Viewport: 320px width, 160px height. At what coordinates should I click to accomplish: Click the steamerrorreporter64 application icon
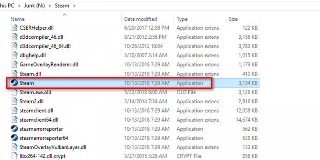point(14,138)
